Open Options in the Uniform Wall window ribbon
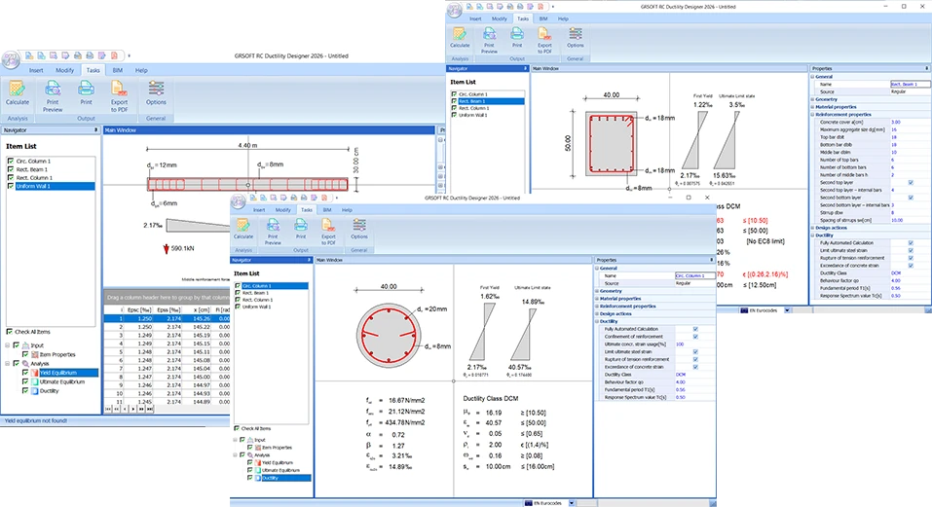The width and height of the screenshot is (932, 507). (155, 93)
